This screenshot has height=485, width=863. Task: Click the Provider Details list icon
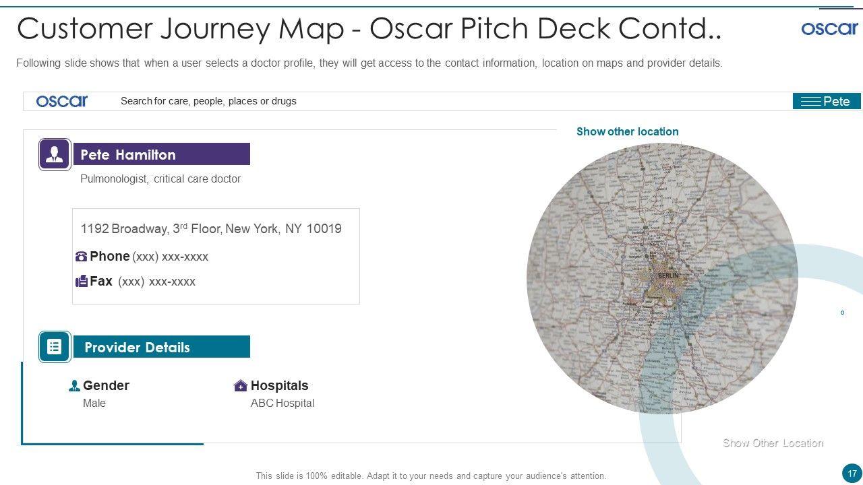pos(55,347)
